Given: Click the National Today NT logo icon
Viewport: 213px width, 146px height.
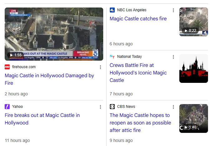Looking at the screenshot, I should (x=112, y=57).
